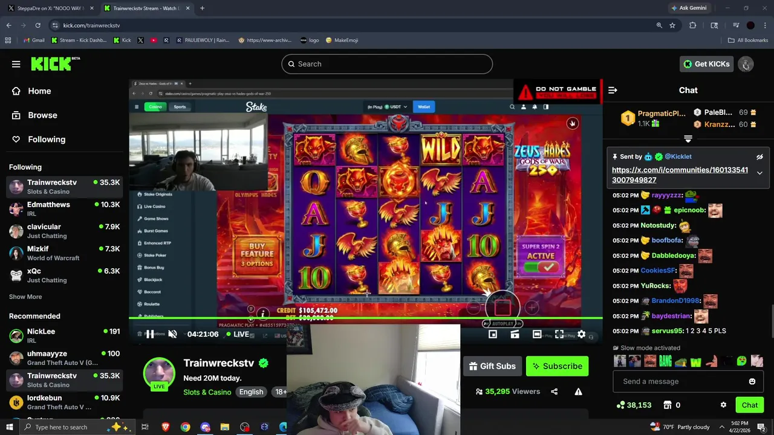Click Windows Start button
Screen dimensions: 774x435
point(9,427)
